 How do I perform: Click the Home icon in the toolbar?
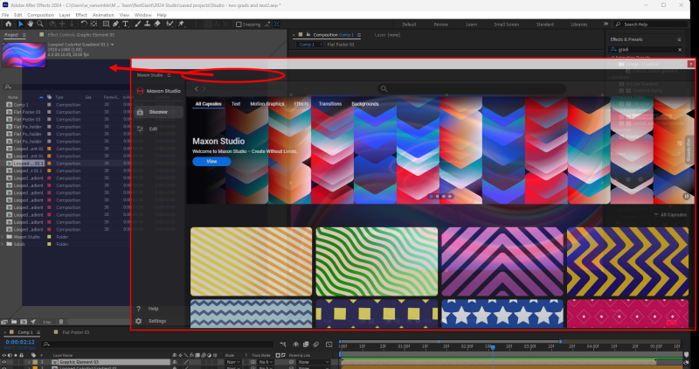(x=9, y=24)
